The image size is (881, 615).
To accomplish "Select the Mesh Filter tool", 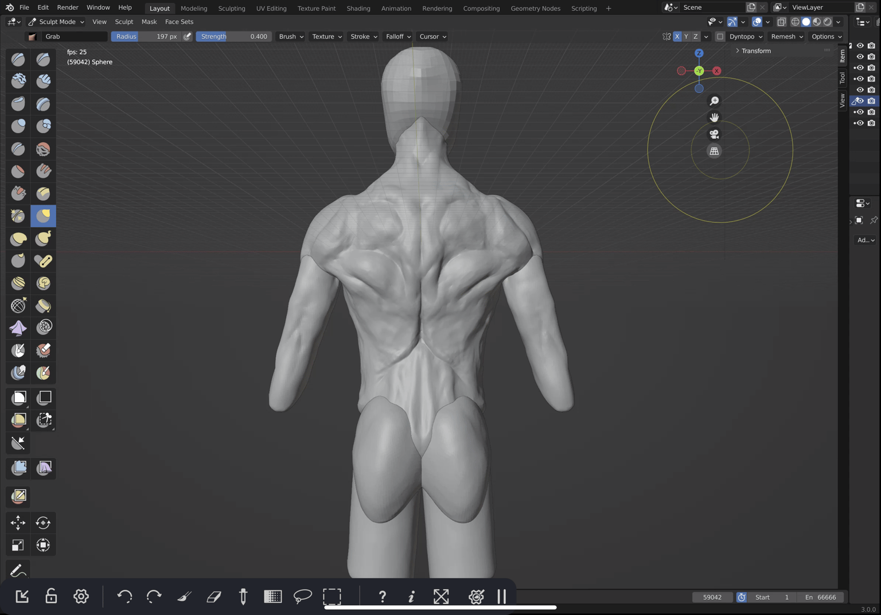I will 18,468.
